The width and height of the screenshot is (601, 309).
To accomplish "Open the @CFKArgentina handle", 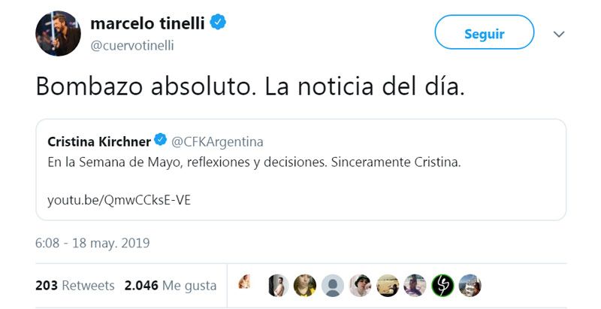I will tap(218, 141).
